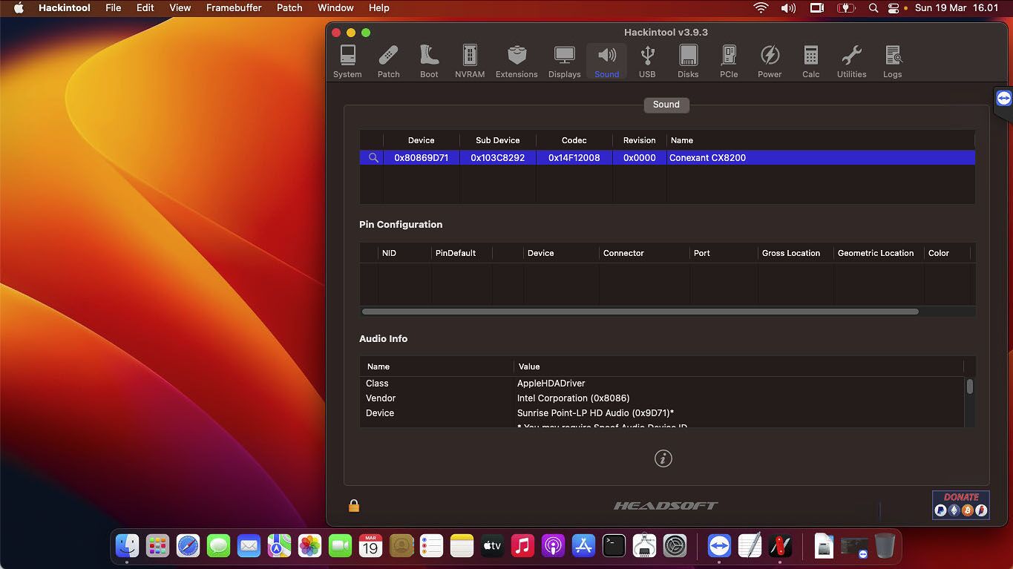This screenshot has width=1013, height=569.
Task: Click the info button below Audio Info
Action: (x=663, y=458)
